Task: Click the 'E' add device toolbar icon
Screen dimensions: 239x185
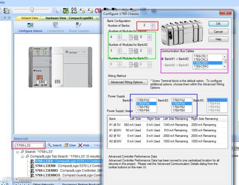Action: coord(90,10)
